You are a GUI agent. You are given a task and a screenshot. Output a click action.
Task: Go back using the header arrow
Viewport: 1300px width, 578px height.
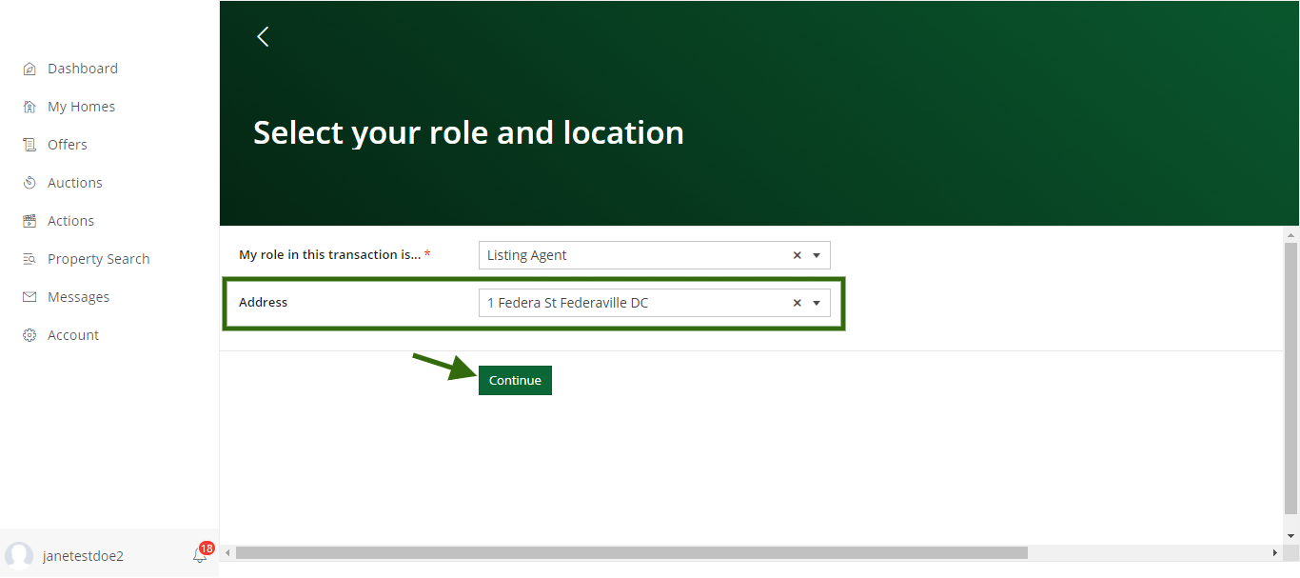pyautogui.click(x=264, y=36)
